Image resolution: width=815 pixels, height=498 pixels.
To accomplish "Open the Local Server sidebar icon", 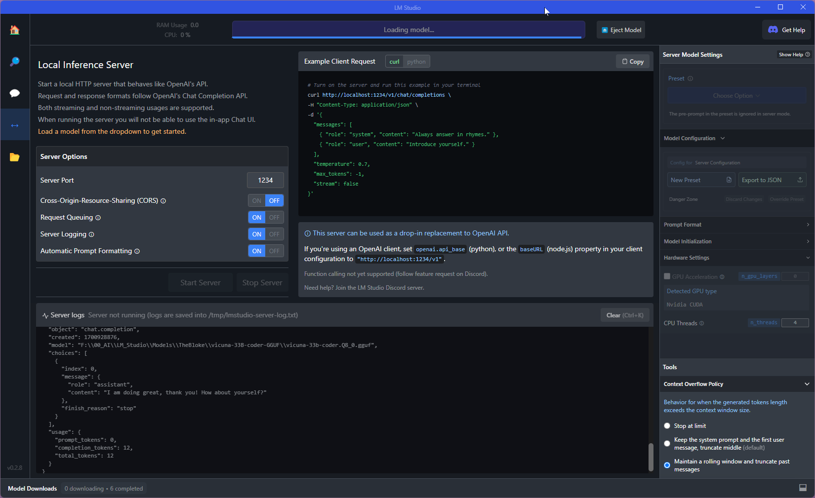I will coord(15,125).
